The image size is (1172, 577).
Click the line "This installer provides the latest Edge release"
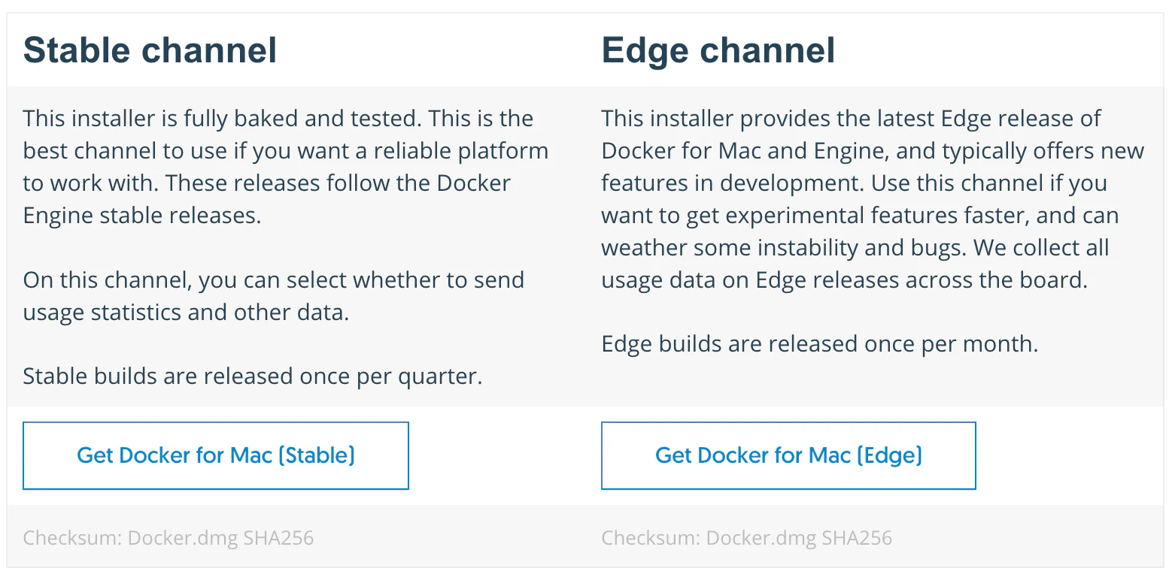851,119
